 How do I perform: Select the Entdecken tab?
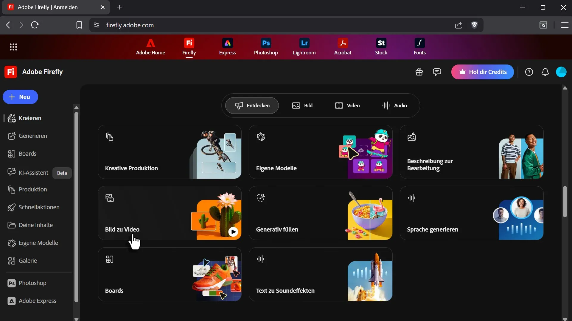(x=252, y=106)
